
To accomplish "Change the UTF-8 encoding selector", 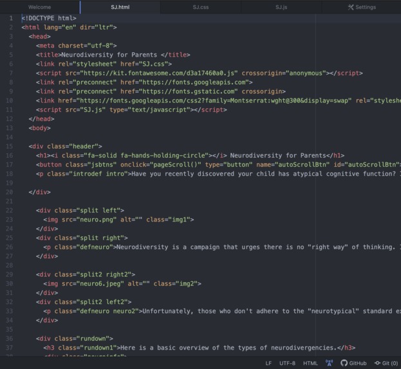I will pyautogui.click(x=287, y=363).
